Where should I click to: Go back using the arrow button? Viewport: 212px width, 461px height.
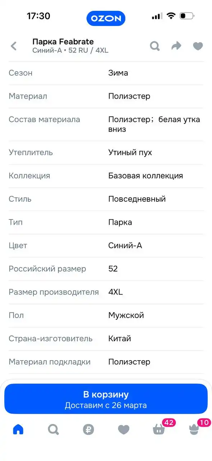(x=13, y=46)
